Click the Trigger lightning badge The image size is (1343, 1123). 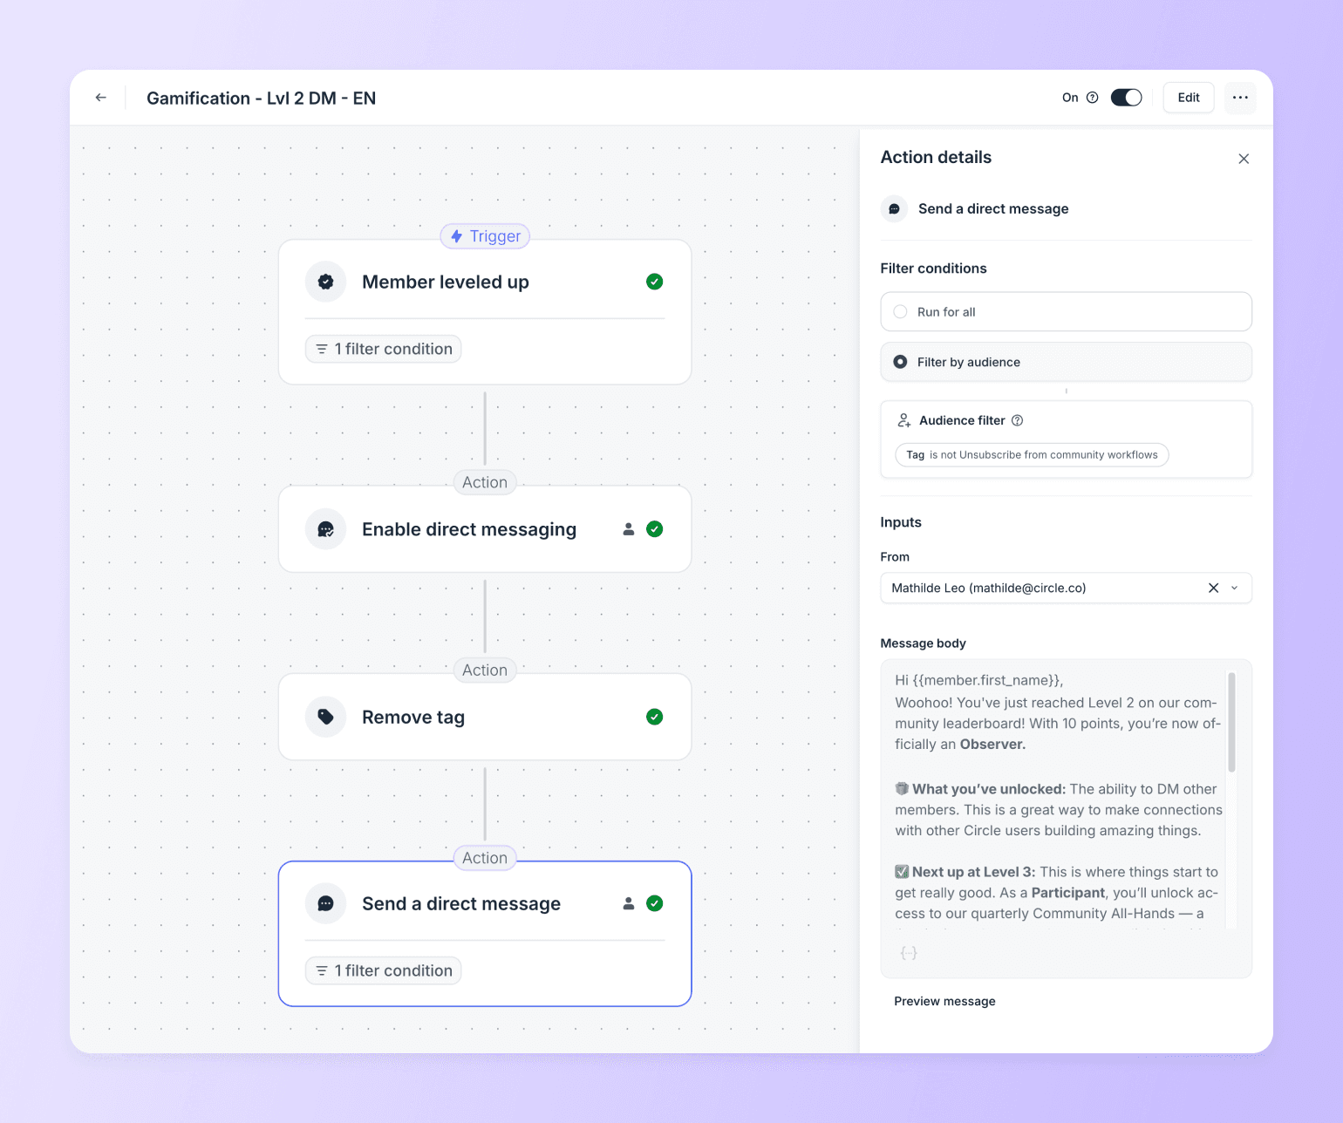point(485,236)
